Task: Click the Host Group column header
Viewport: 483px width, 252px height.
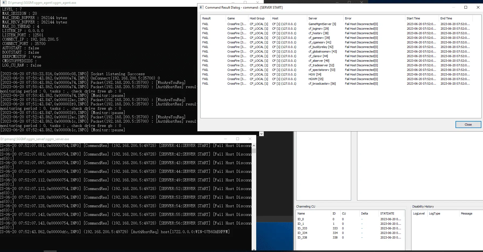Action: 259,18
